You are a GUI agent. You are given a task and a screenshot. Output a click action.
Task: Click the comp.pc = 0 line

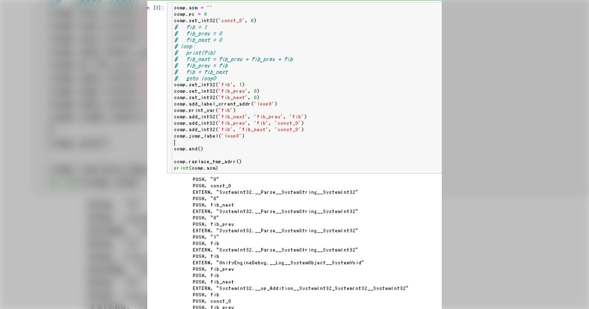[190, 14]
